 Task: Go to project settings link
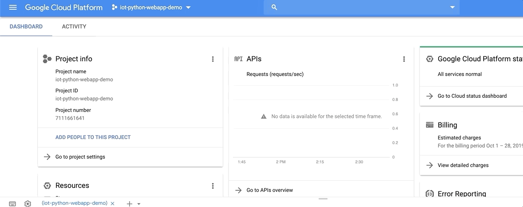tap(80, 157)
